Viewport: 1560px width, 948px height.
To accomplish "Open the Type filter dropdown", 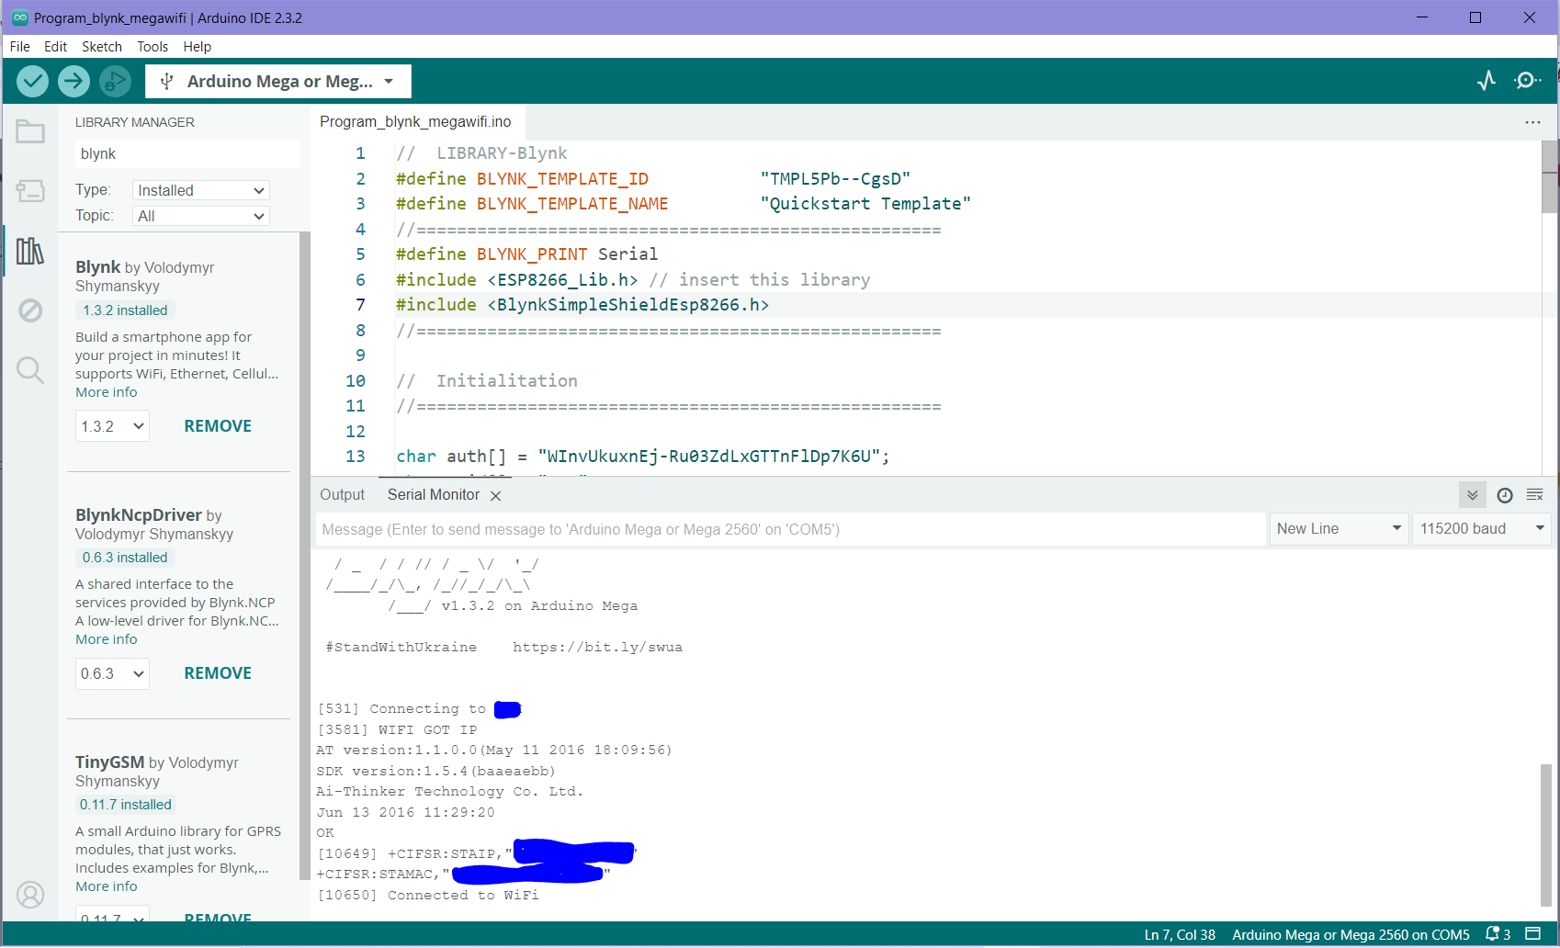I will click(201, 190).
